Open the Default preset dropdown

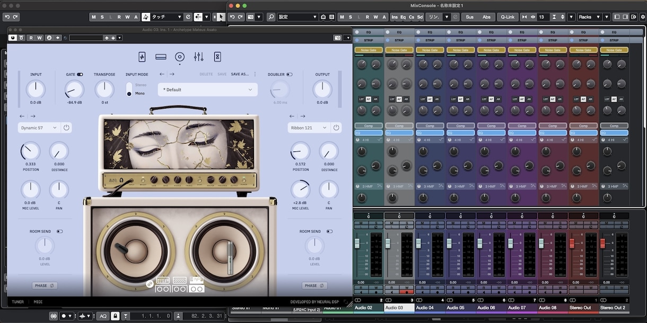coord(207,89)
